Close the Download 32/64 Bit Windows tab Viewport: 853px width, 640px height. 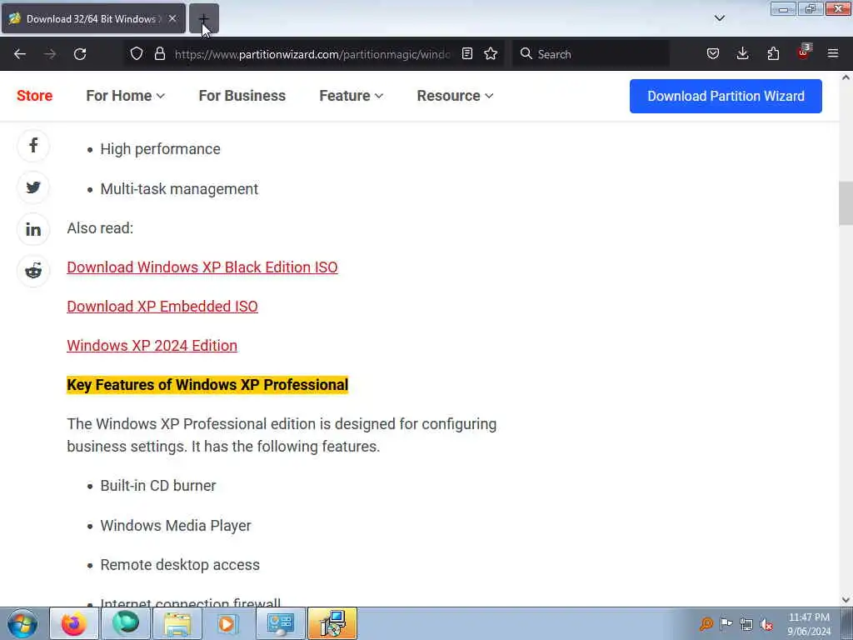(172, 18)
